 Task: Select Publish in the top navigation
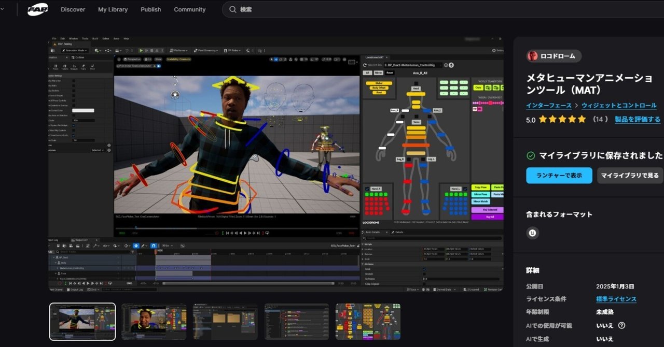point(150,9)
